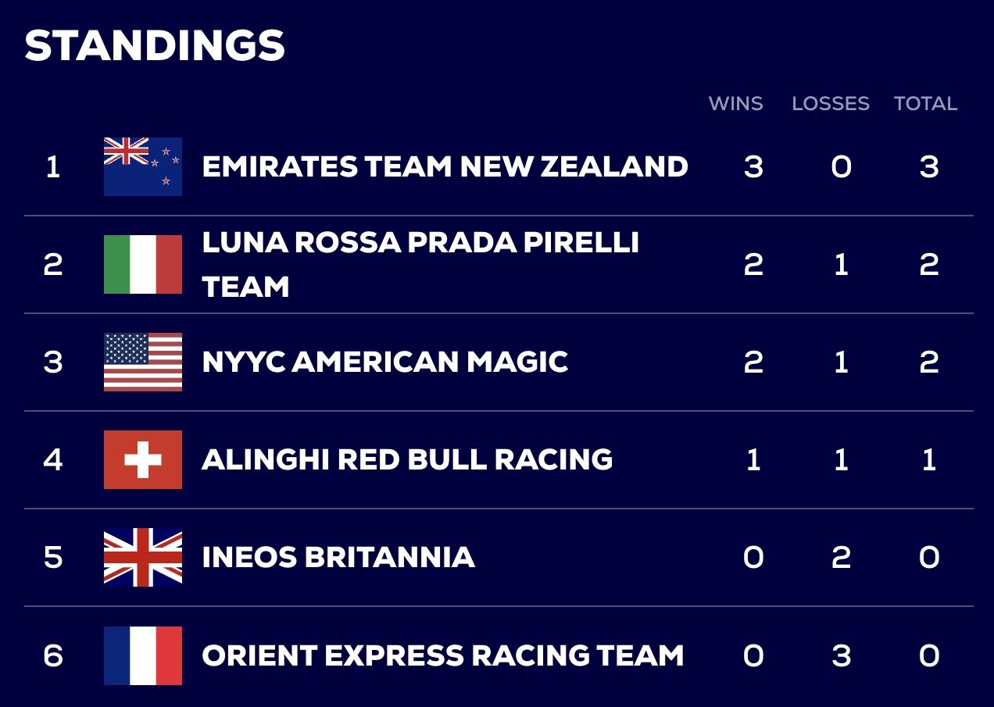Select NYYC American Magic team name
994x707 pixels.
[x=384, y=362]
